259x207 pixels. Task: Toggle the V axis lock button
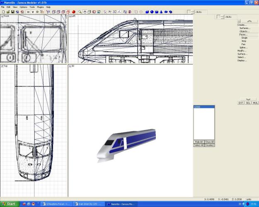click(33, 12)
